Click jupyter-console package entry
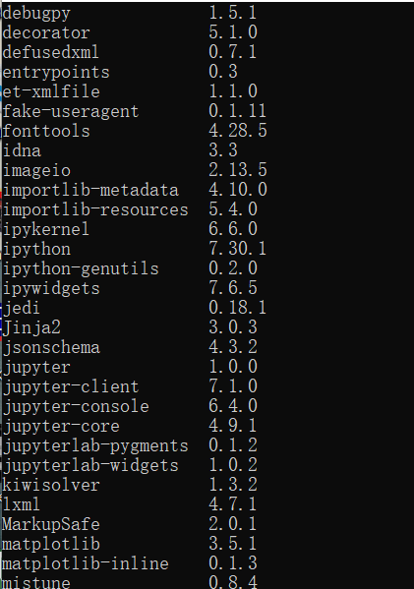This screenshot has height=589, width=414. click(x=76, y=406)
